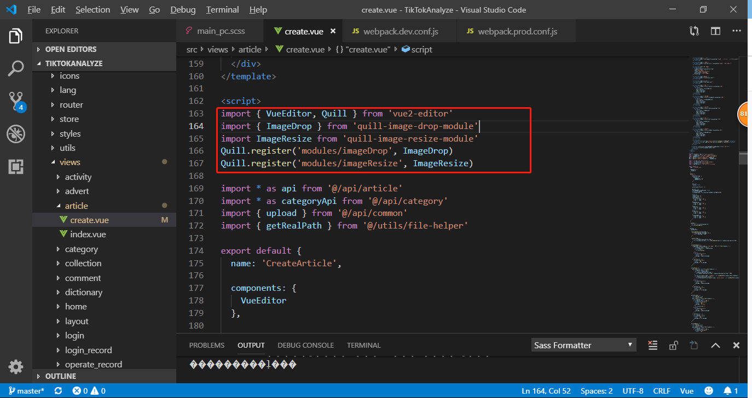Close the bottom Output panel
This screenshot has height=398, width=752.
click(x=736, y=345)
